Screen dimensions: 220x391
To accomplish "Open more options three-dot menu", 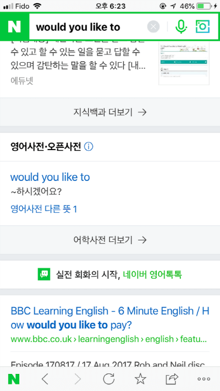I will pos(204,379).
